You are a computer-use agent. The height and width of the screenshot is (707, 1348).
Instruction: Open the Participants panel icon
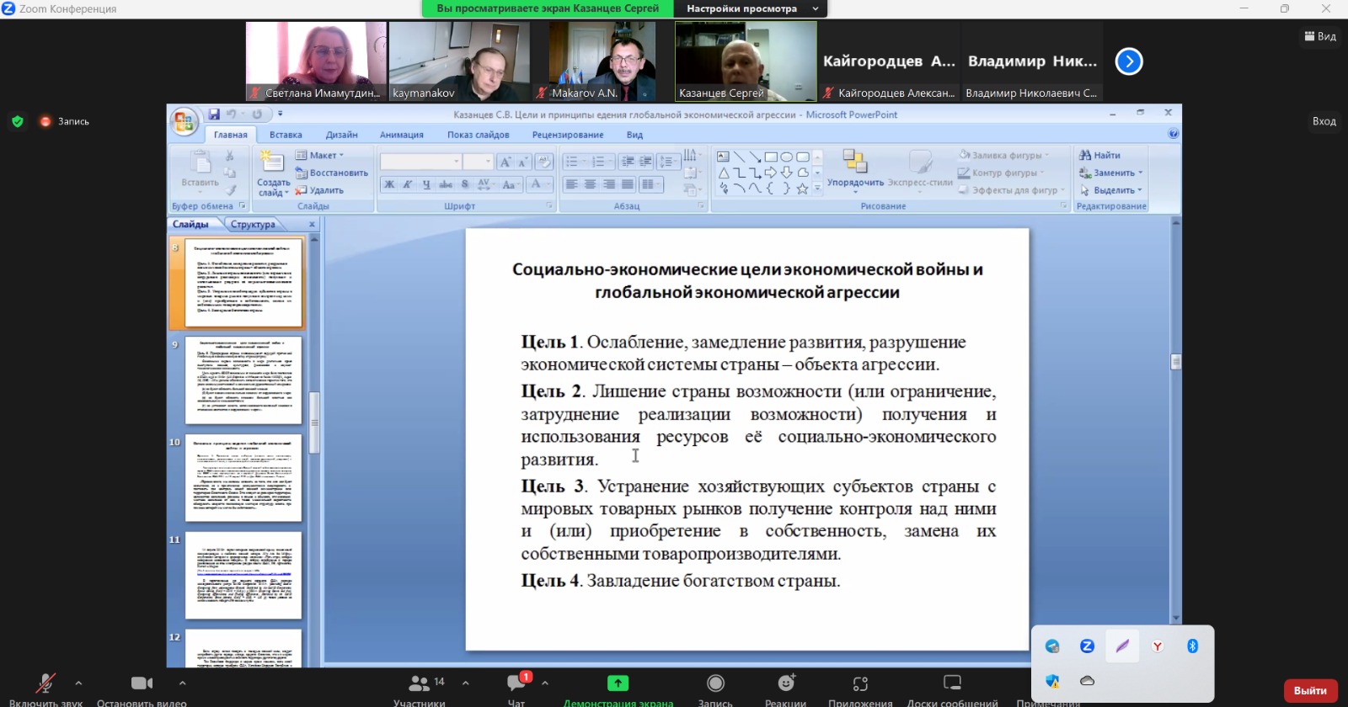420,683
